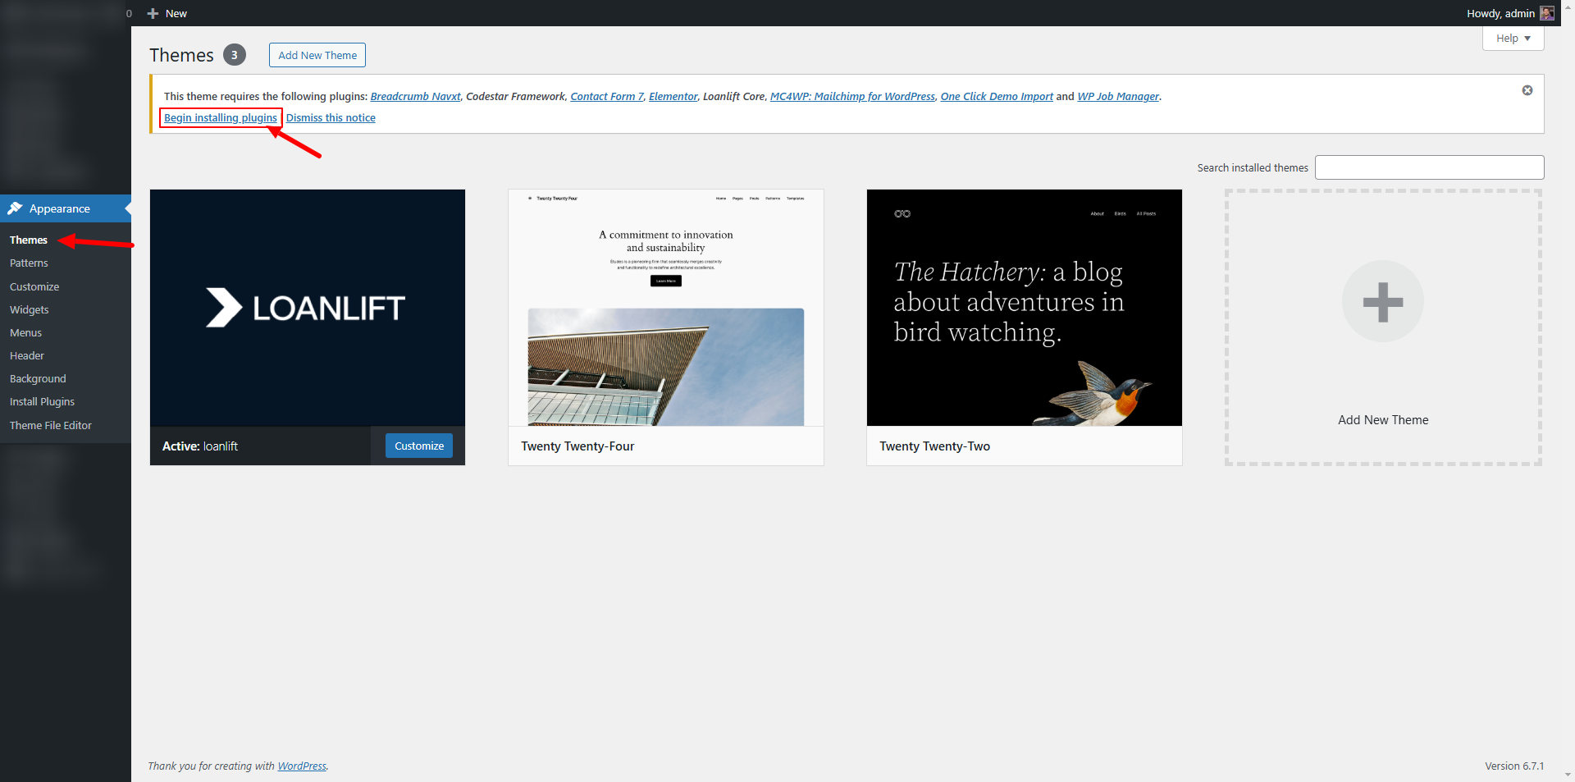Click the admin avatar in top bar
This screenshot has width=1575, height=782.
tap(1546, 13)
